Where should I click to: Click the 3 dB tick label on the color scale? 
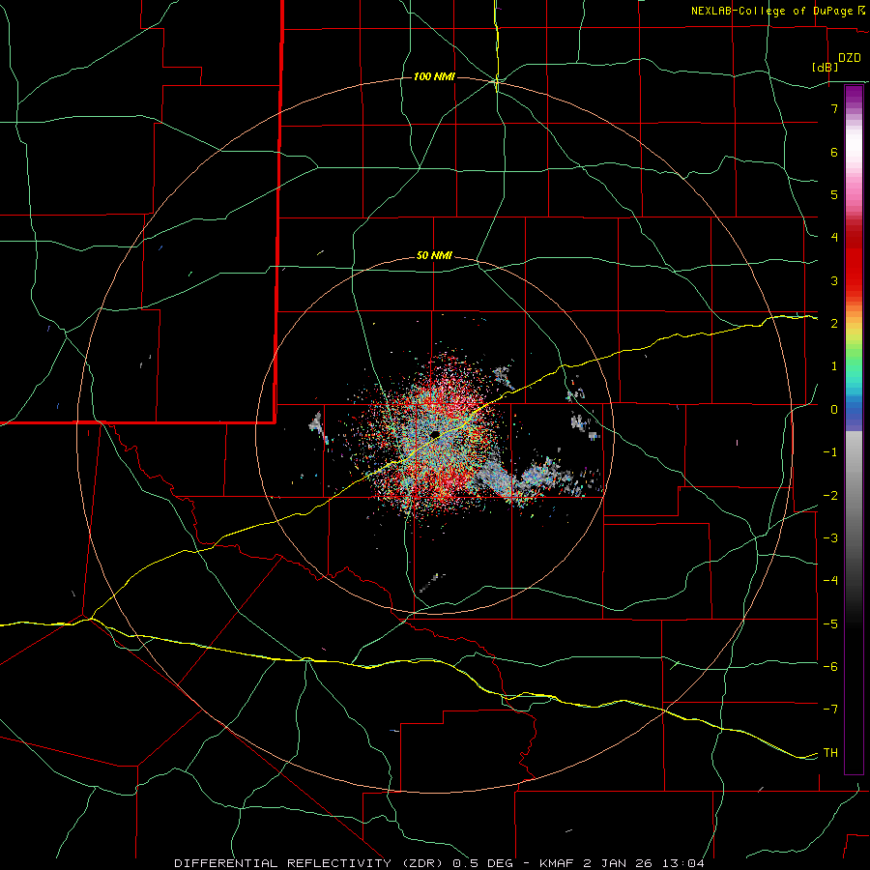pos(834,280)
